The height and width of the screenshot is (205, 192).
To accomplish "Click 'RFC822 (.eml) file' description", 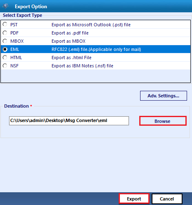I will [96, 49].
